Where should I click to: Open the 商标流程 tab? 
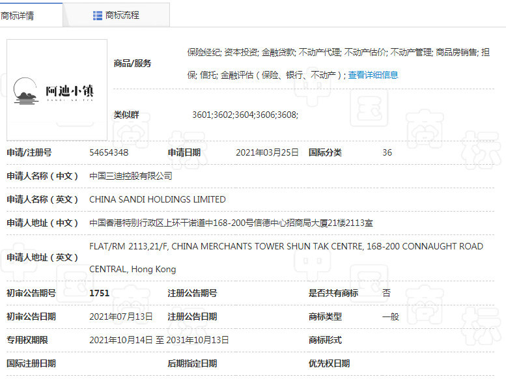(122, 15)
